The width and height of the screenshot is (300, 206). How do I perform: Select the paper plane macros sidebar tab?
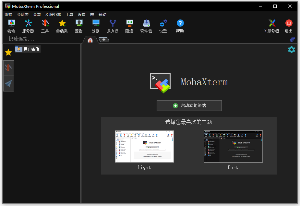pos(8,83)
